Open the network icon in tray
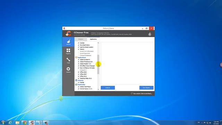222x125 pixels. coord(207,123)
